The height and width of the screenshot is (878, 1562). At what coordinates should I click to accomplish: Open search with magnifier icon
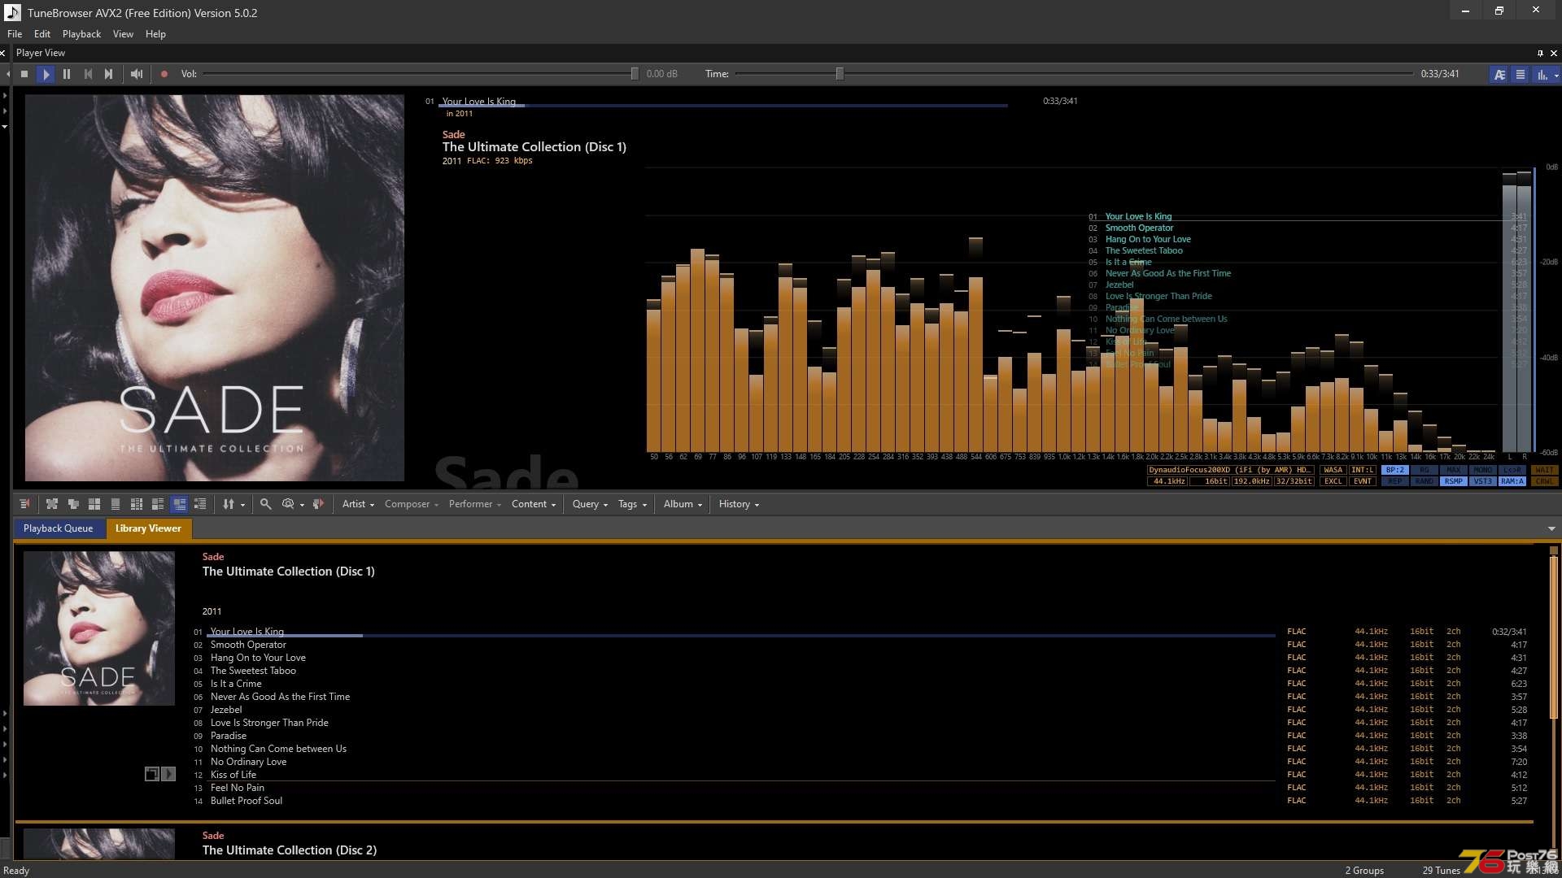pyautogui.click(x=265, y=504)
